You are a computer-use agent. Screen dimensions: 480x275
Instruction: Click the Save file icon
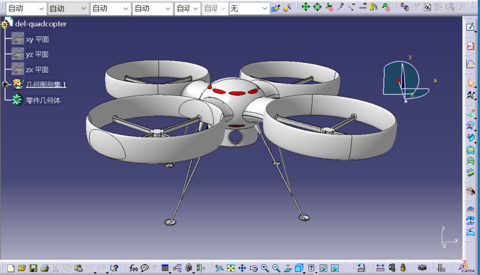point(33,268)
